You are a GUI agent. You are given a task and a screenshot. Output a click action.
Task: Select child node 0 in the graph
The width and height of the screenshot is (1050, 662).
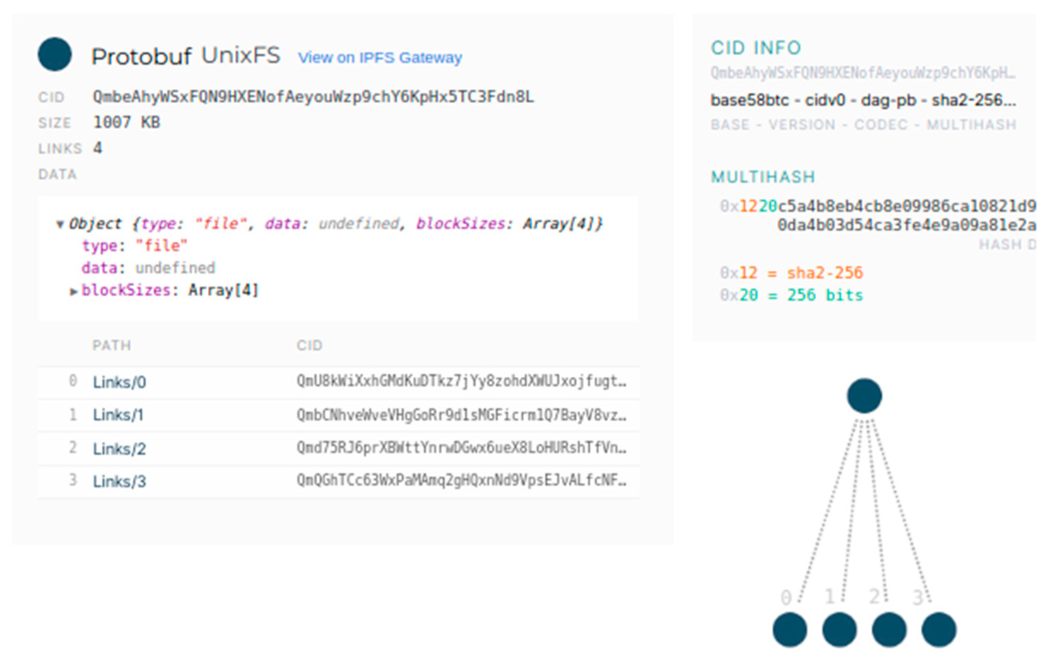[x=790, y=629]
